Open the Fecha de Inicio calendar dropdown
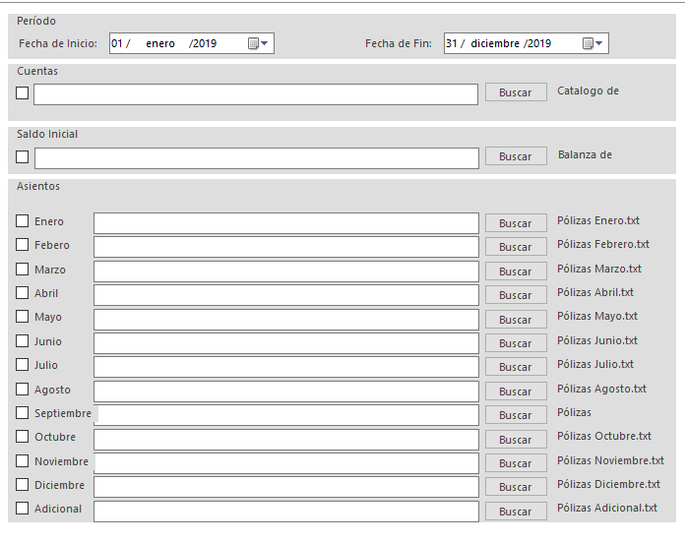 (259, 43)
